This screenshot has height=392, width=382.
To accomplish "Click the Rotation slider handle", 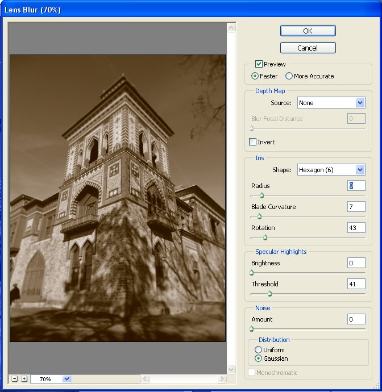I will 265,237.
